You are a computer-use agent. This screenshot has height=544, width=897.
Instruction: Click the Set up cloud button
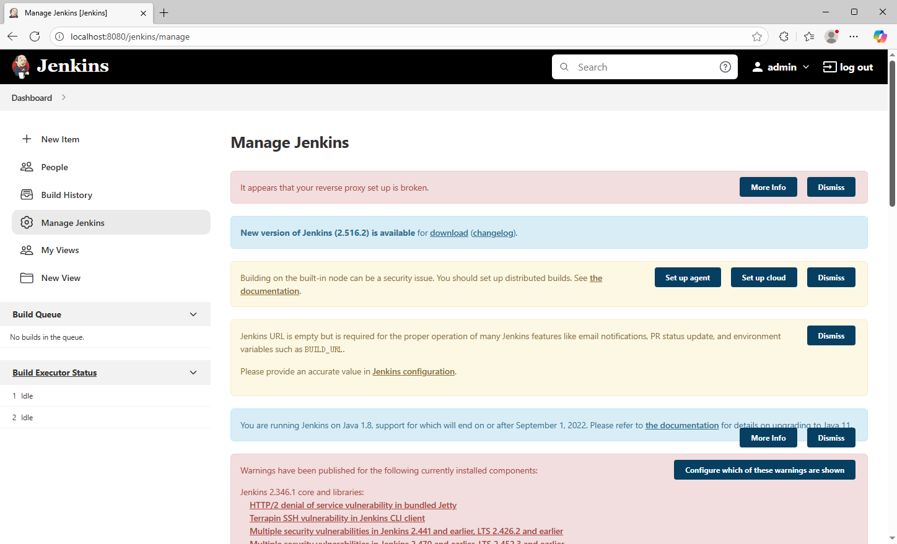pyautogui.click(x=764, y=277)
